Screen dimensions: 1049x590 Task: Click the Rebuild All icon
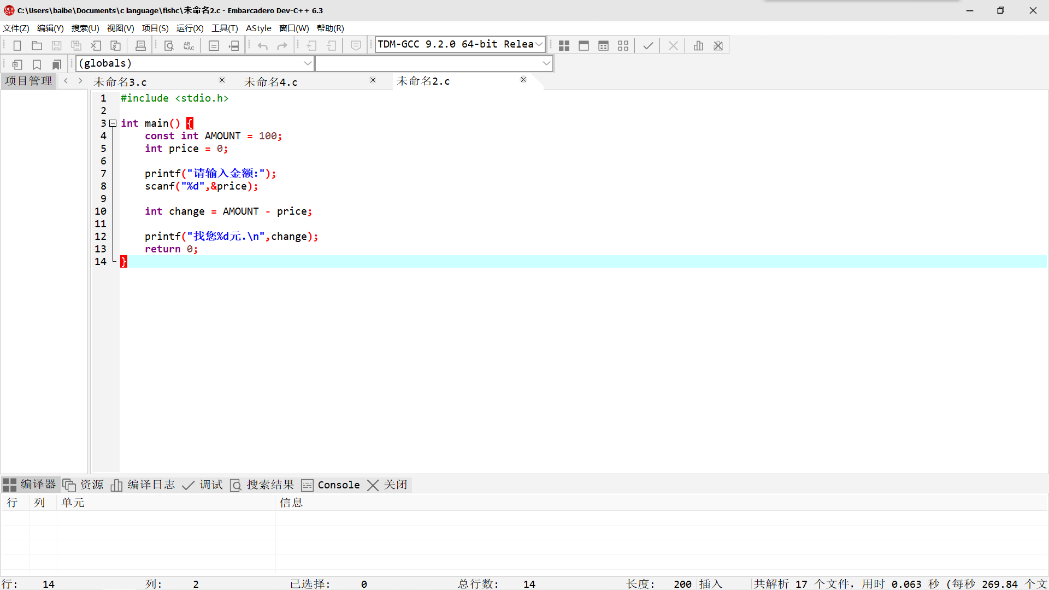(x=623, y=46)
